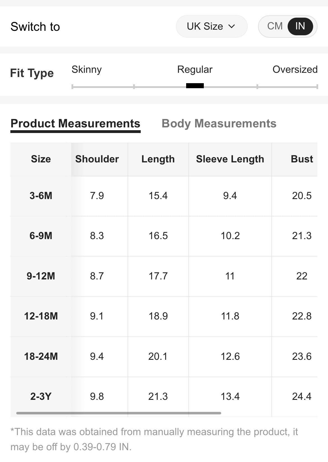
Task: Select the 2-3Y size row label
Action: pos(41,396)
